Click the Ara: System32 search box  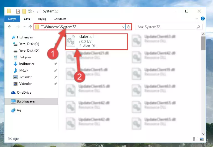169,27
